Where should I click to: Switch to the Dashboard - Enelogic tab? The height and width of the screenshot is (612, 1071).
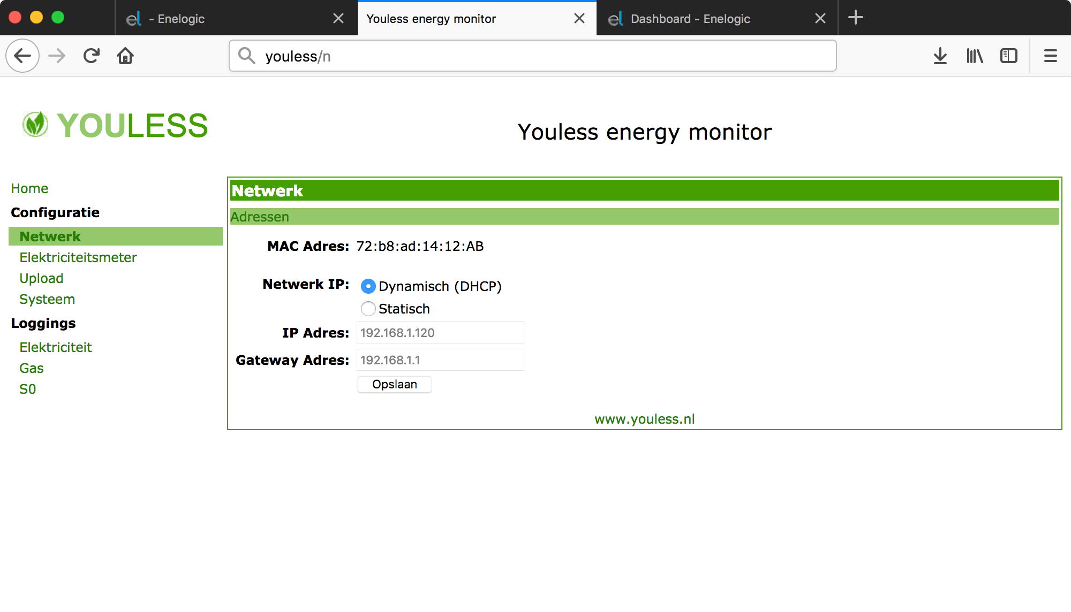(x=716, y=19)
